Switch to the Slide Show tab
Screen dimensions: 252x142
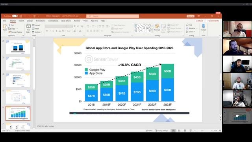coord(66,21)
